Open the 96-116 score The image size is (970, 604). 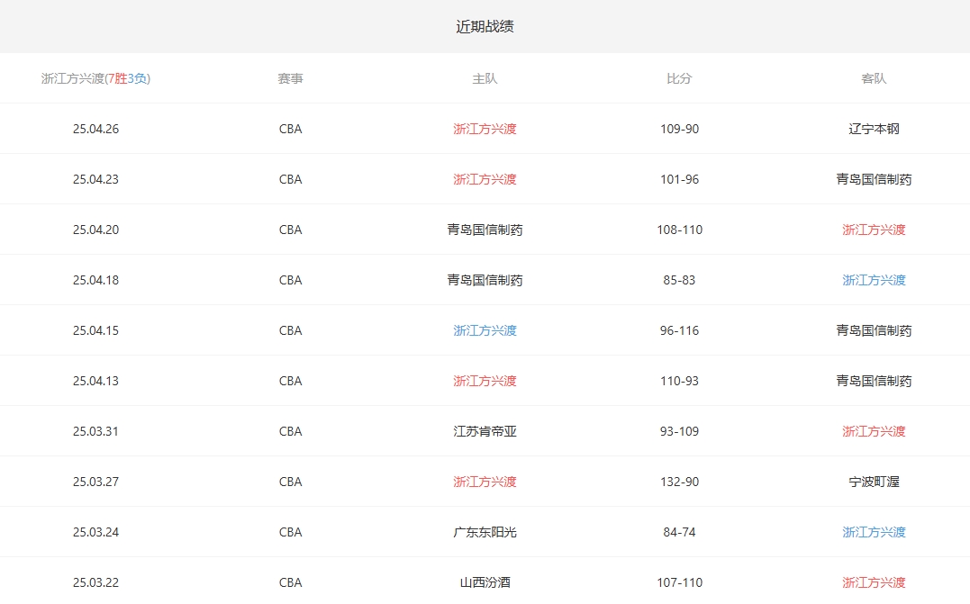point(679,330)
